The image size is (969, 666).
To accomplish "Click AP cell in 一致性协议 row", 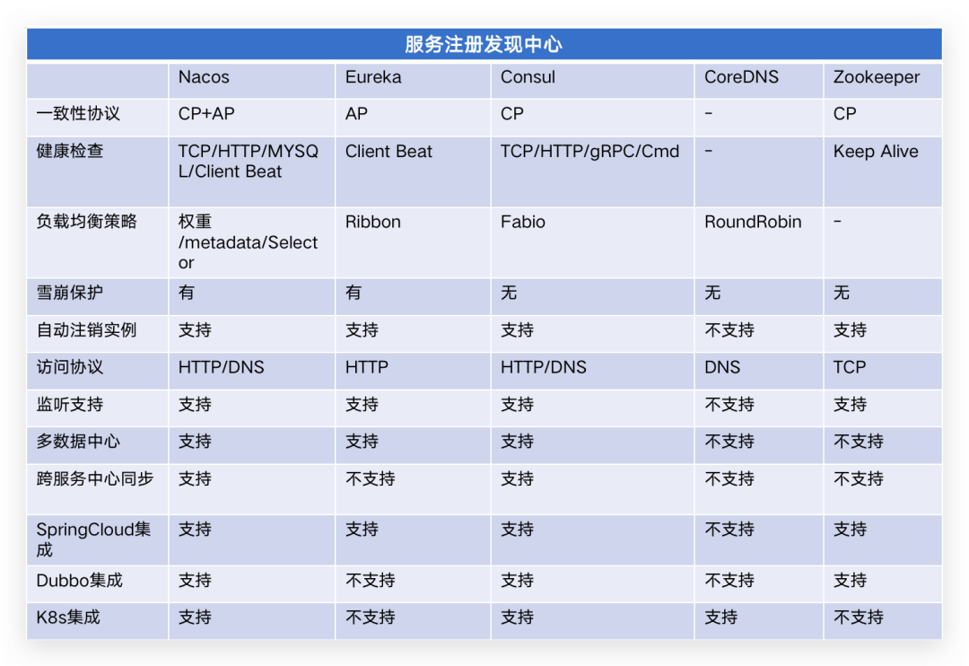I will point(356,114).
